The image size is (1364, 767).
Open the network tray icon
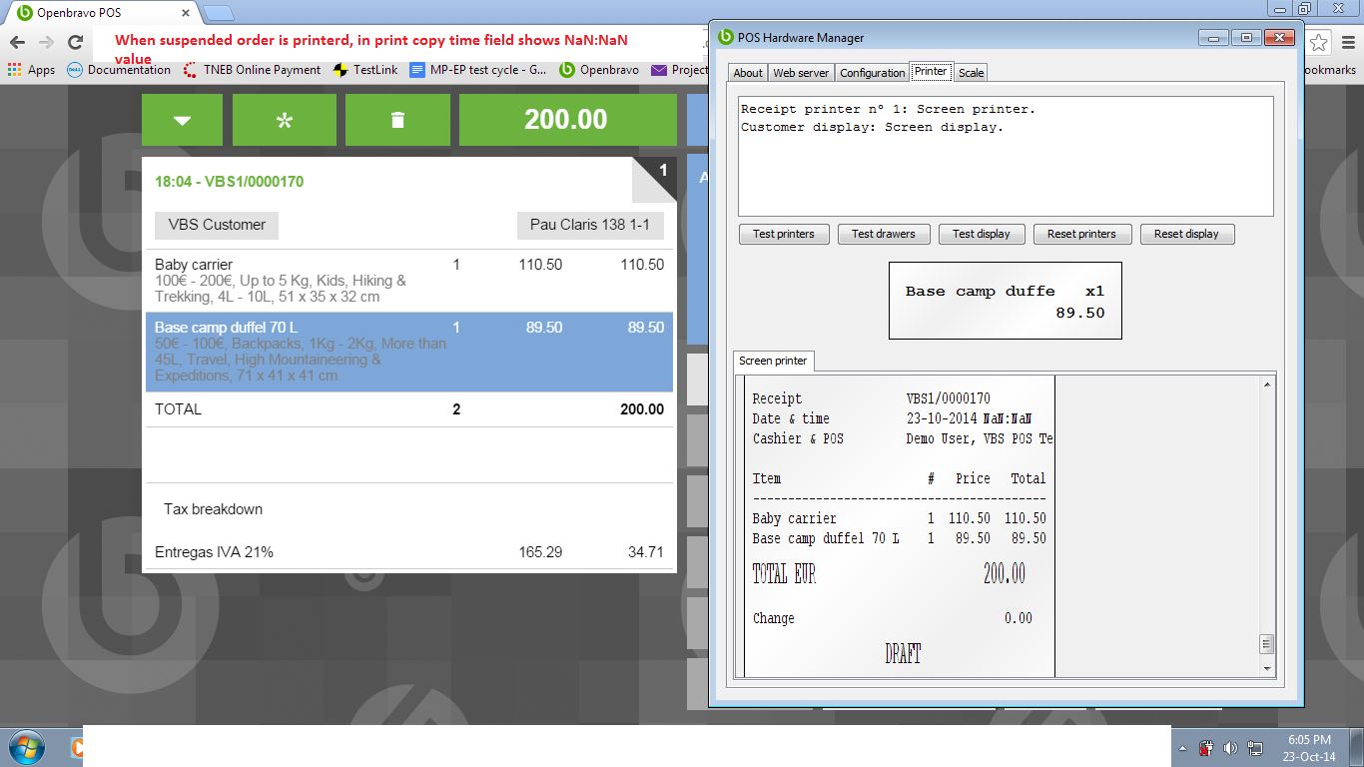1253,748
